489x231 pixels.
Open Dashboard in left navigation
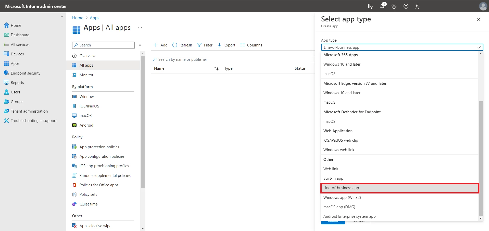(17, 35)
